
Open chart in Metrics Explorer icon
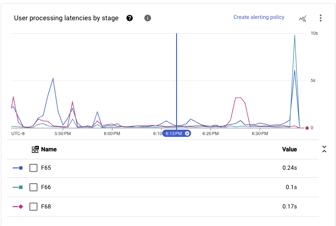click(303, 18)
